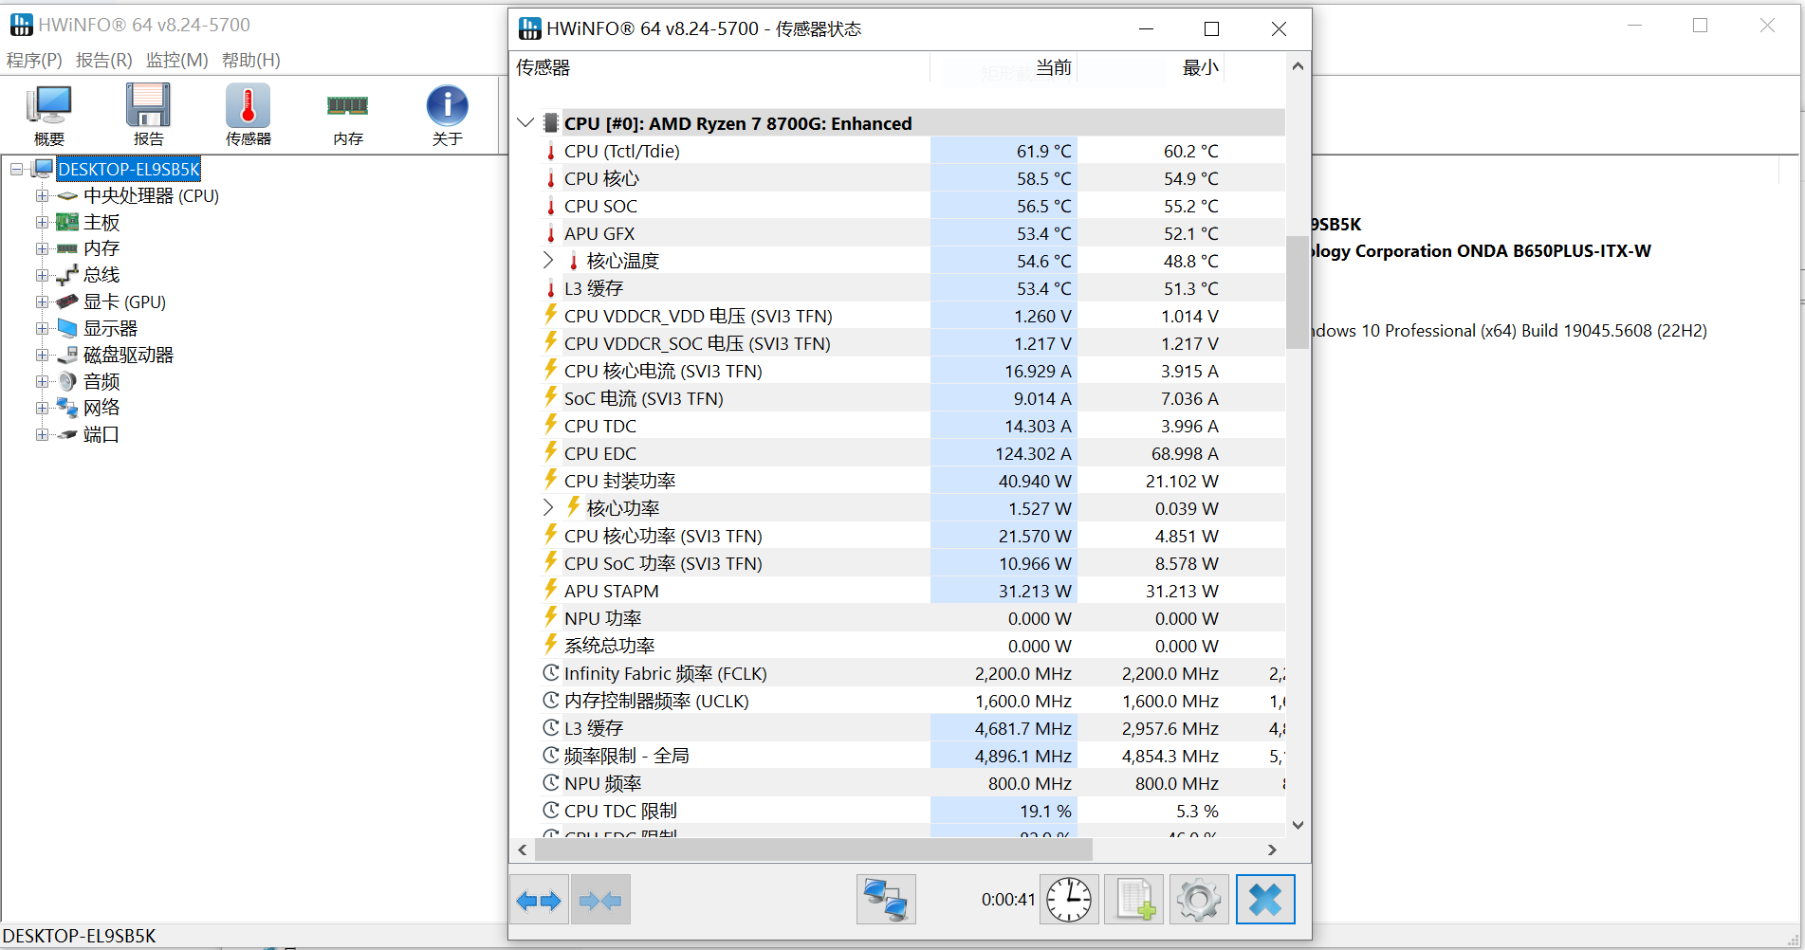Click the 显卡 (GPU) card tree icon

(x=67, y=301)
